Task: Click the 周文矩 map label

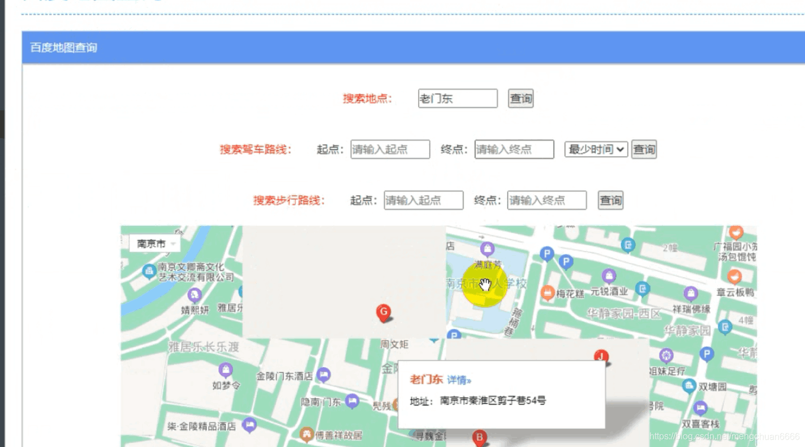Action: click(x=394, y=345)
